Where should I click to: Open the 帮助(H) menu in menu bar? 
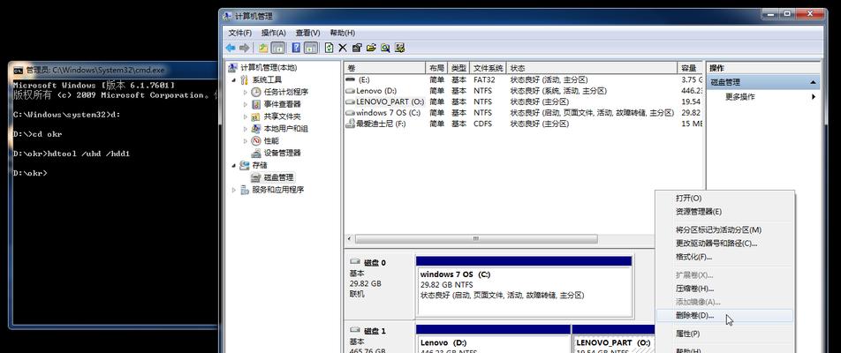click(342, 33)
